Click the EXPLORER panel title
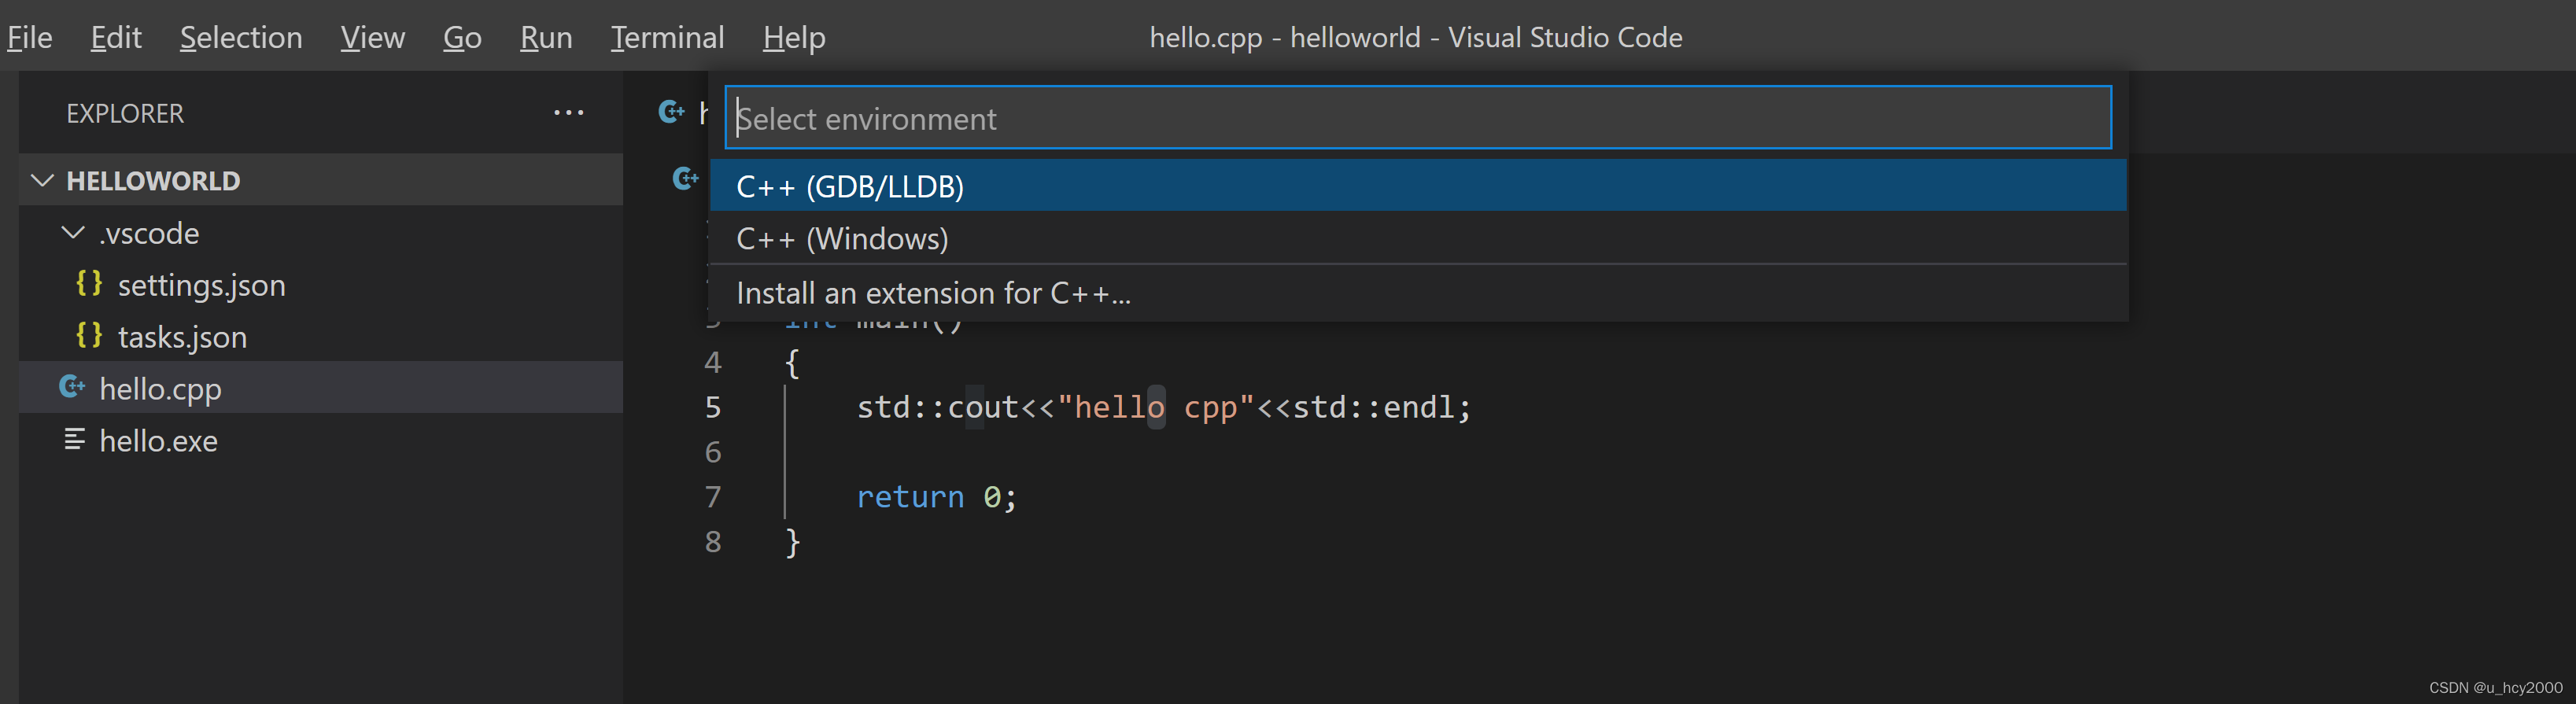The image size is (2576, 704). click(125, 114)
